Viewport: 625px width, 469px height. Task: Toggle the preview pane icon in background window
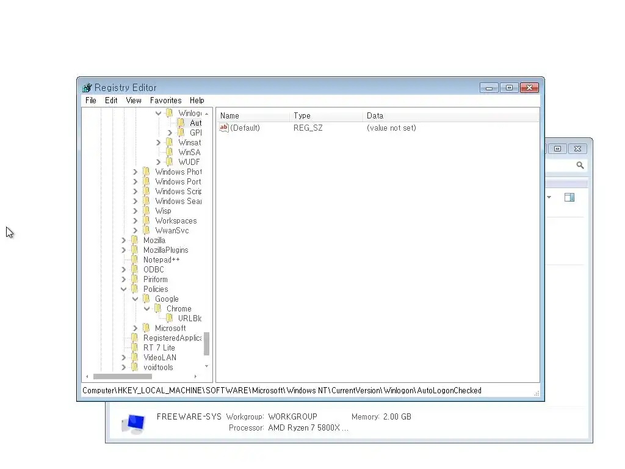coord(569,197)
